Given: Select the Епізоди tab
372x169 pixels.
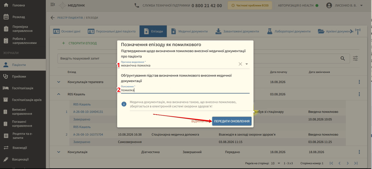Looking at the screenshot, I should (x=153, y=31).
